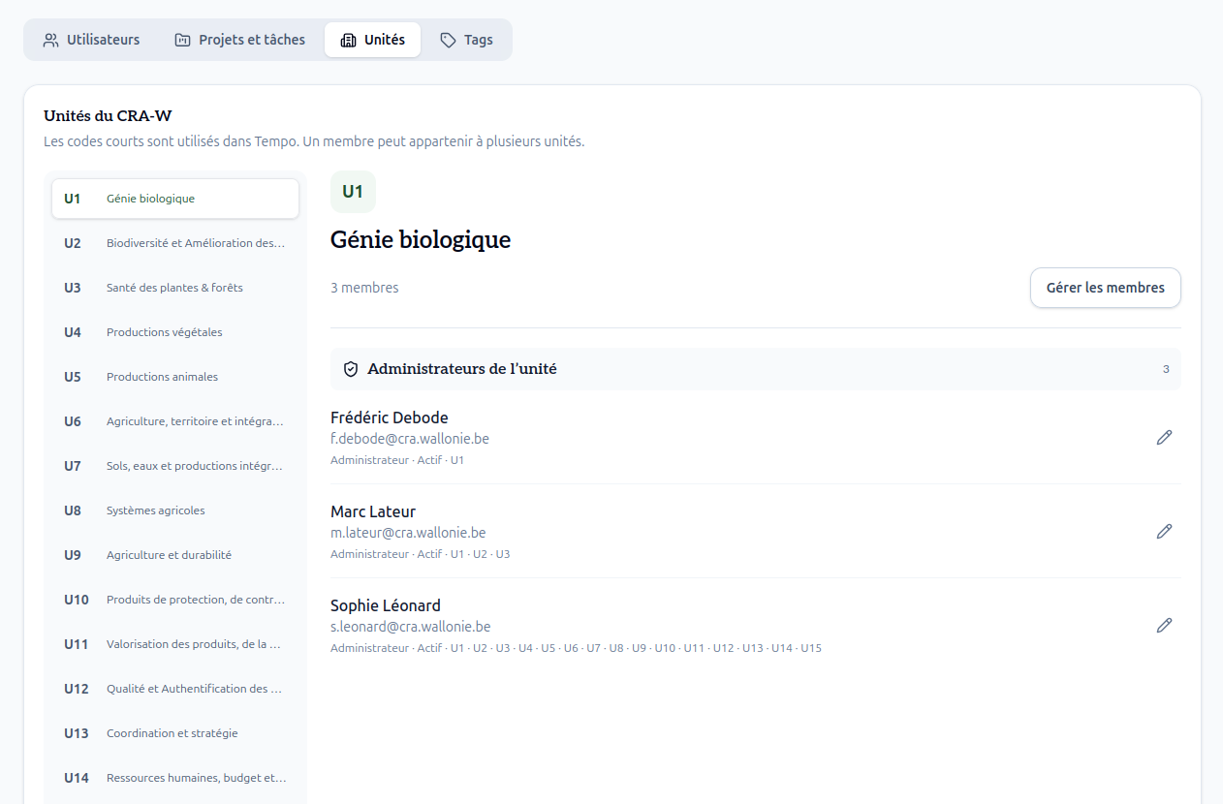Select unit U10 Produits de protection
This screenshot has height=804, width=1223.
[x=175, y=600]
